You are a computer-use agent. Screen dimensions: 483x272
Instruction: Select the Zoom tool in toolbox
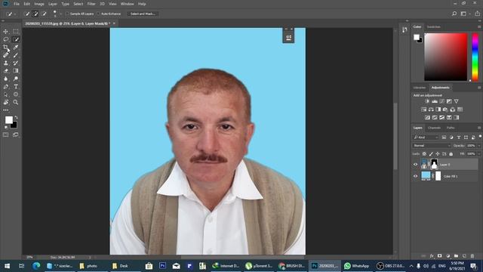15,102
